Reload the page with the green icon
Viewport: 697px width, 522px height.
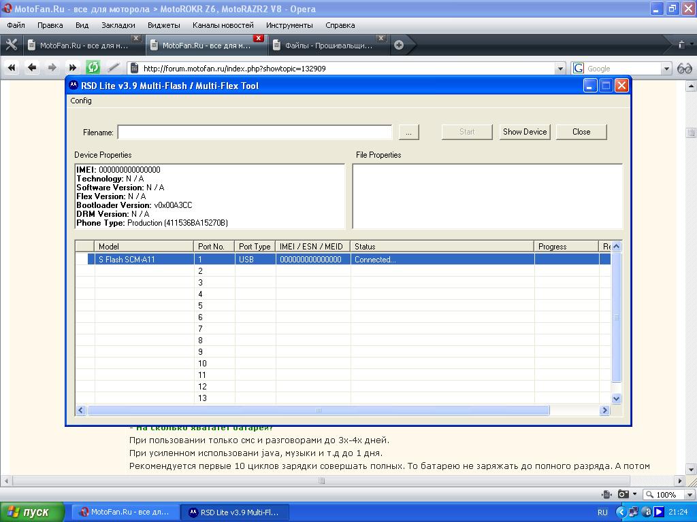pyautogui.click(x=93, y=67)
